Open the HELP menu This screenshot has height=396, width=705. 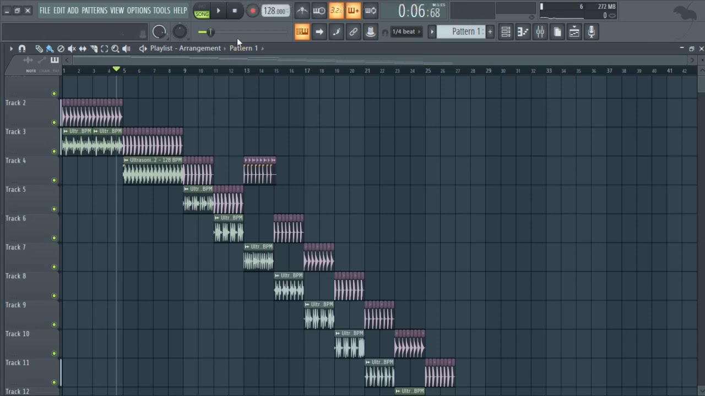click(x=180, y=10)
